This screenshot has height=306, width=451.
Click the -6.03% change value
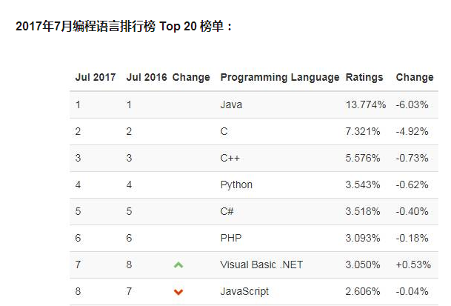point(412,104)
